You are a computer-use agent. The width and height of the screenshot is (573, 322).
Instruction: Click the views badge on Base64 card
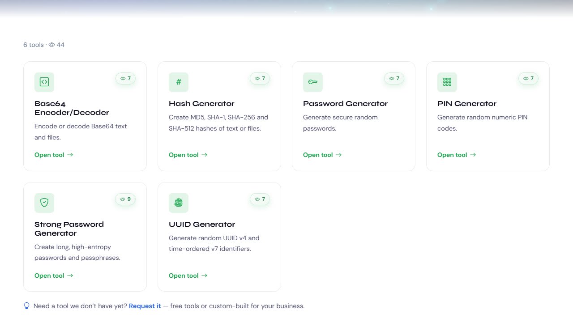tap(125, 78)
